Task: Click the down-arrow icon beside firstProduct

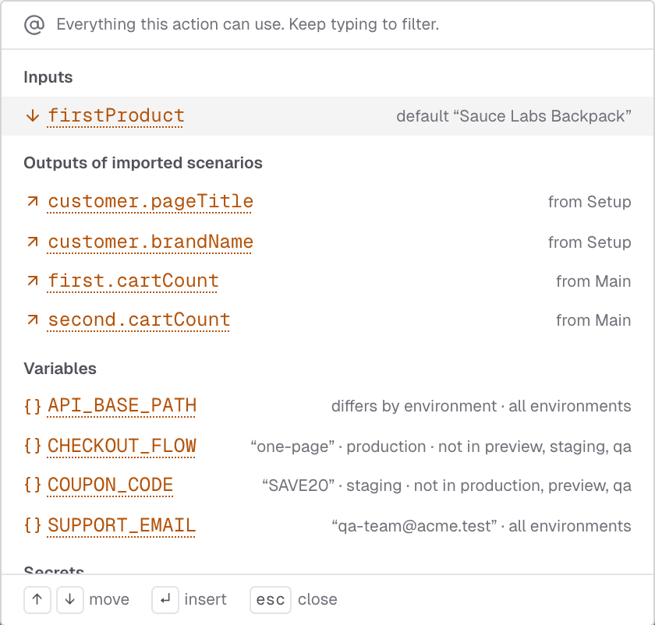Action: pyautogui.click(x=33, y=115)
